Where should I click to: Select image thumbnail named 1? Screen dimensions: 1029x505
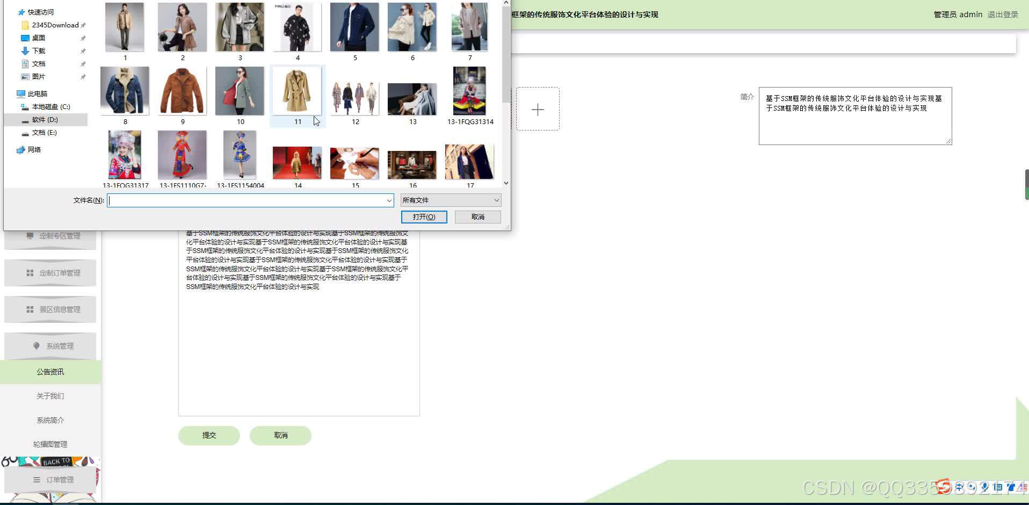[125, 28]
